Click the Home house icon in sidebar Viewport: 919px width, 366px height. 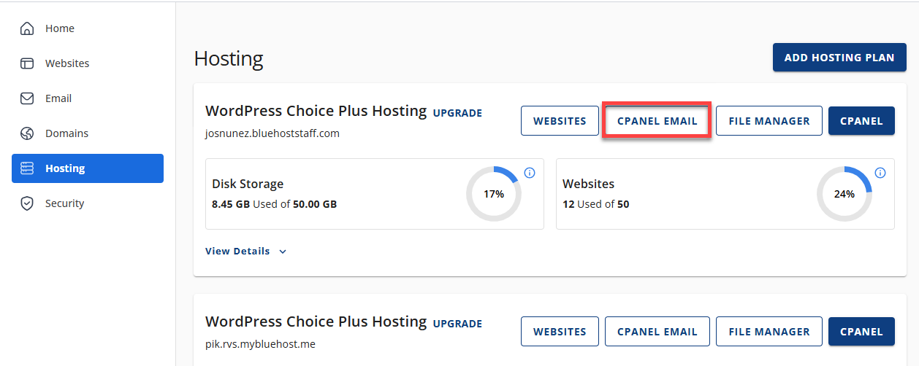tap(27, 28)
